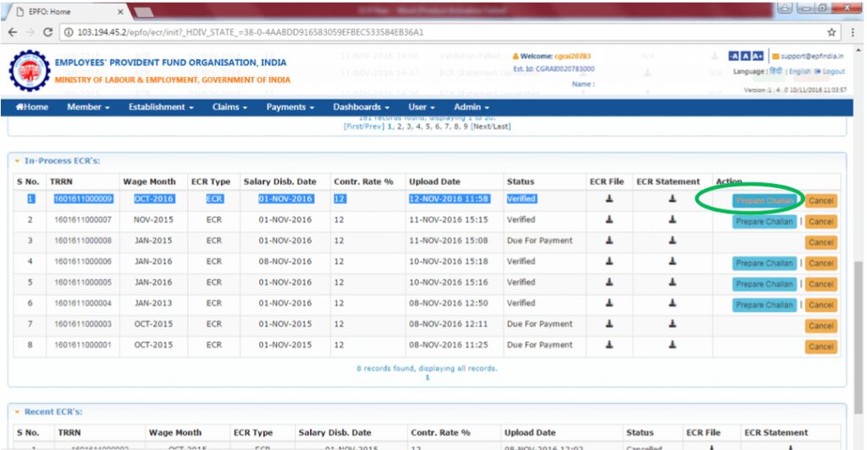Go to Home in navigation bar
This screenshot has height=450, width=867.
(32, 107)
